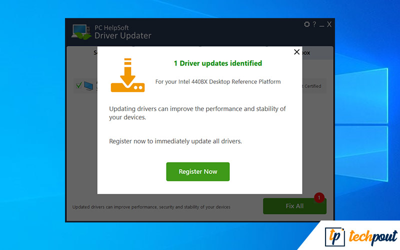This screenshot has width=400, height=250.
Task: Click the orange download drive icon
Action: tap(128, 75)
